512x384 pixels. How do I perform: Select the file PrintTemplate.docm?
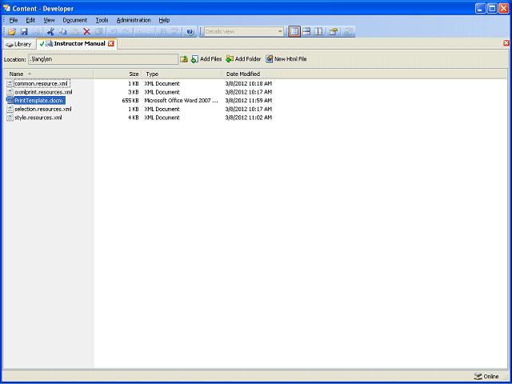pos(38,101)
